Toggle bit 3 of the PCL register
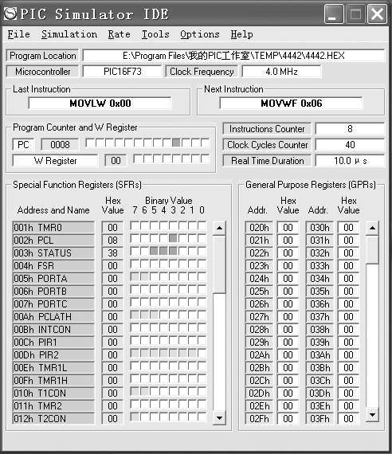This screenshot has height=454, width=392. click(x=173, y=238)
